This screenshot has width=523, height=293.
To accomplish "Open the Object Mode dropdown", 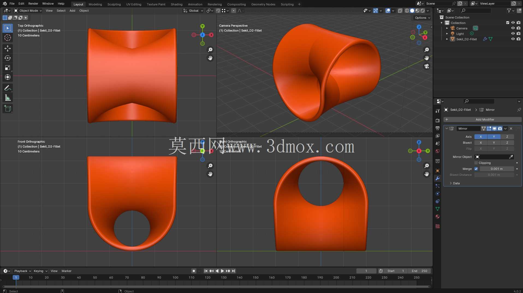I will (28, 11).
